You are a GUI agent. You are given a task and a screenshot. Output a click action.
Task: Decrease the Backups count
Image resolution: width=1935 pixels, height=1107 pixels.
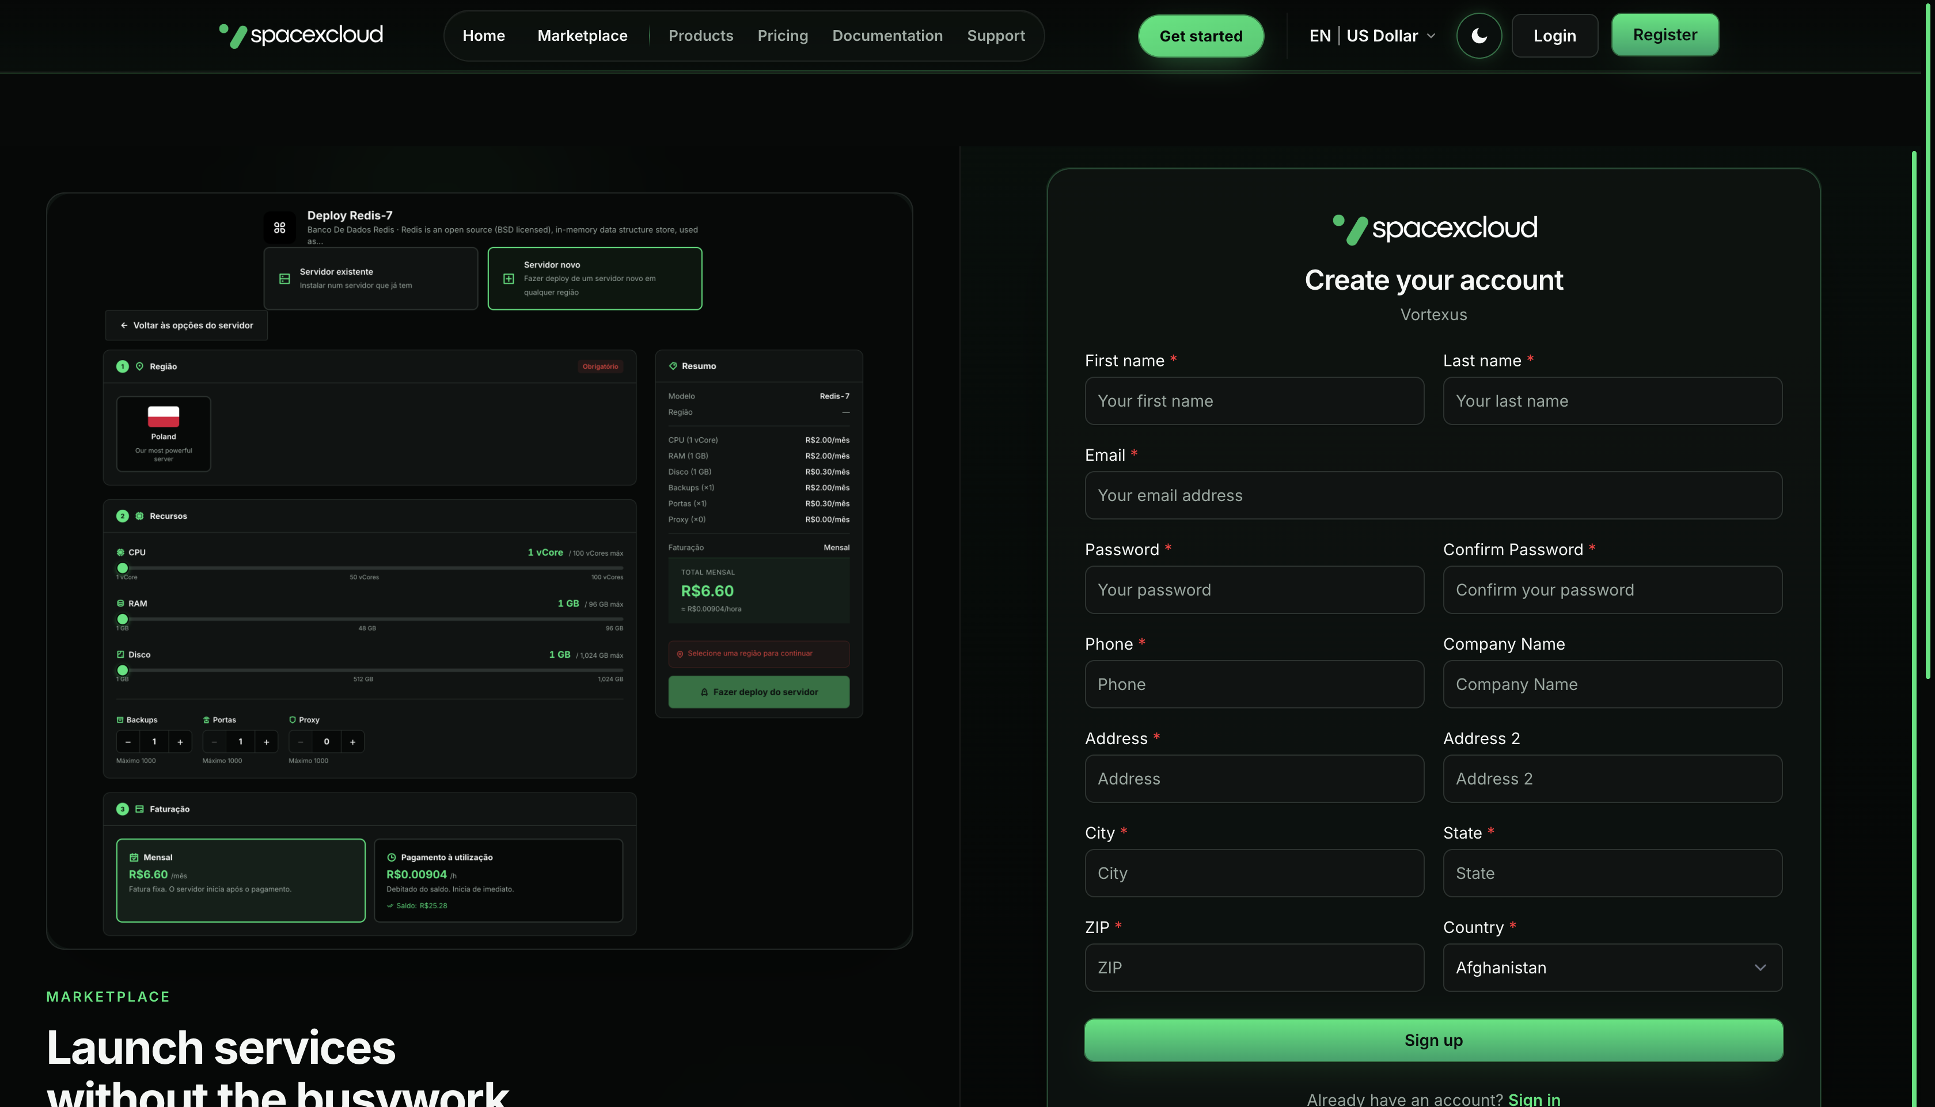tap(128, 742)
